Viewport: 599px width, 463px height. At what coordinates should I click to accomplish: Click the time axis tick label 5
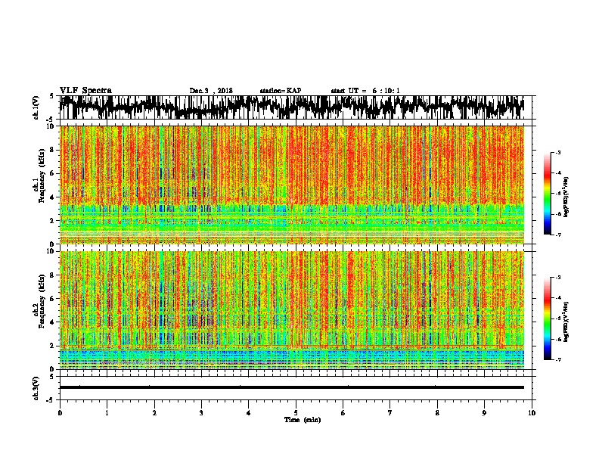[296, 413]
